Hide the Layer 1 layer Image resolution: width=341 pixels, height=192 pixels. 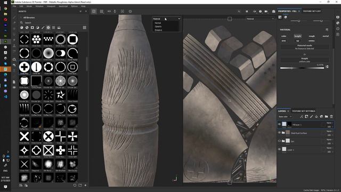[x=279, y=149]
